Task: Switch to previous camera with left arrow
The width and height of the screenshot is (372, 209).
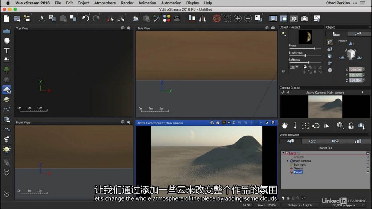Action: 288,93
